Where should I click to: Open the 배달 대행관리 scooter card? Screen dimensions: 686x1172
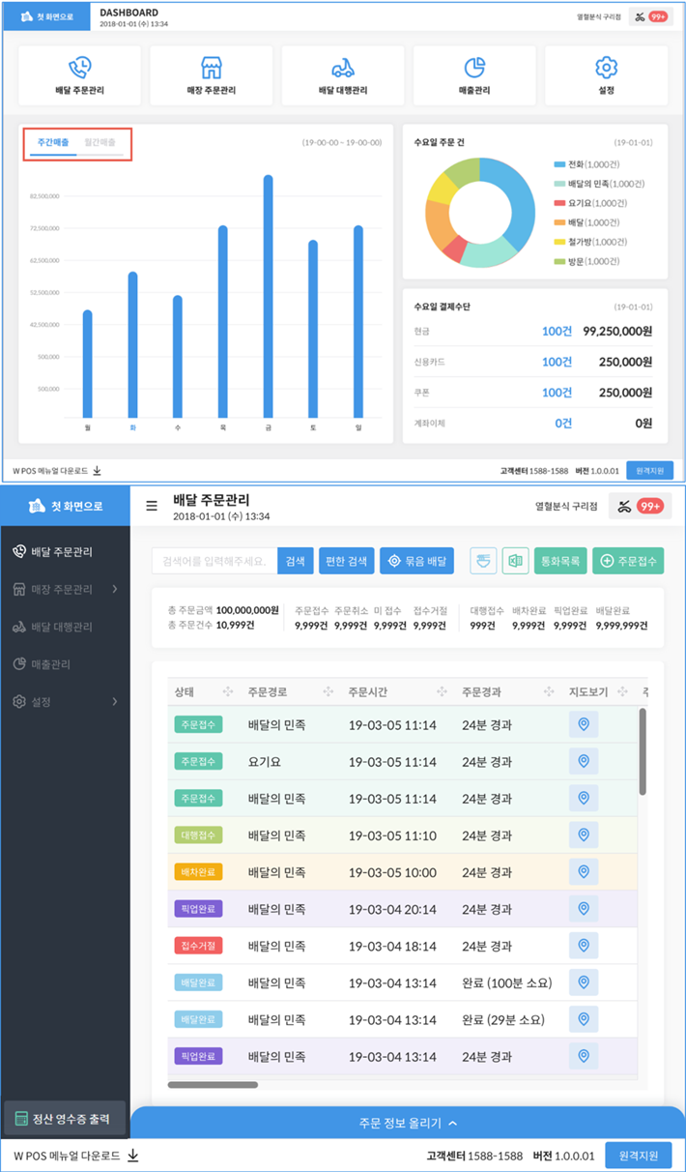342,75
